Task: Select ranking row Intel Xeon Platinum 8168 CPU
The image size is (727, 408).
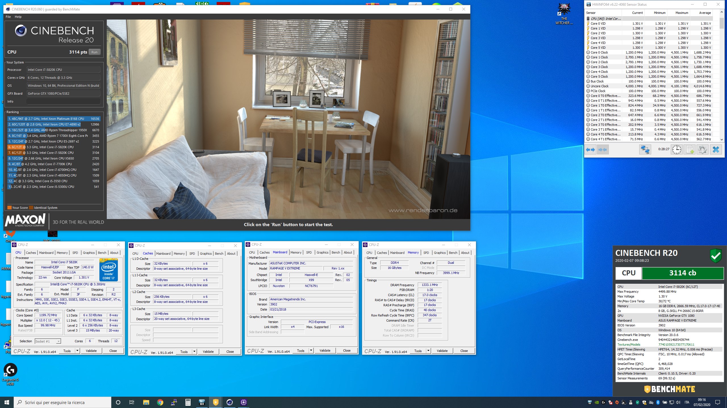Action: point(54,119)
